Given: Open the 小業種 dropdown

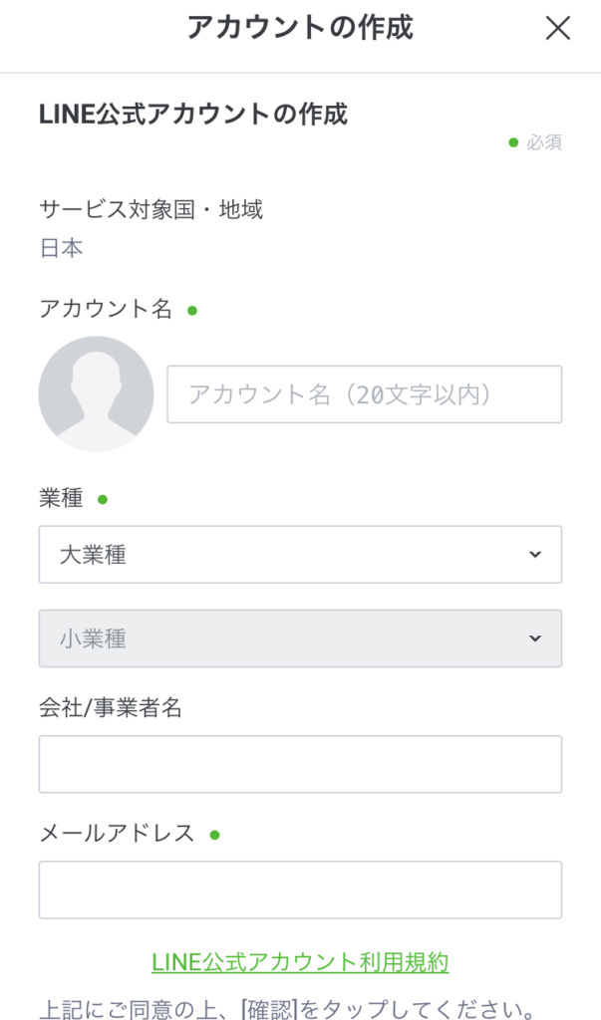Looking at the screenshot, I should (299, 638).
